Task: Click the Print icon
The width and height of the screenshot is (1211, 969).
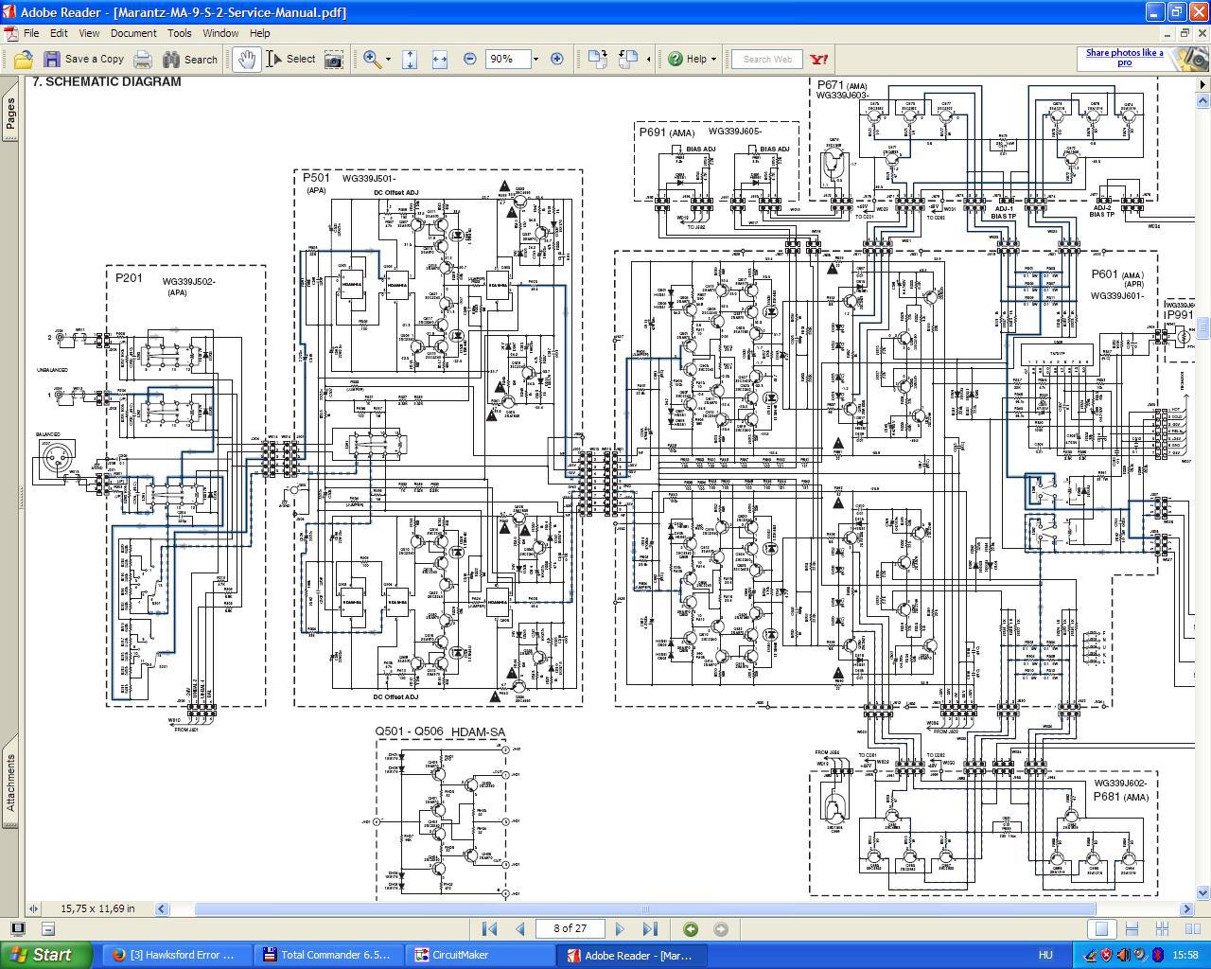Action: [142, 59]
